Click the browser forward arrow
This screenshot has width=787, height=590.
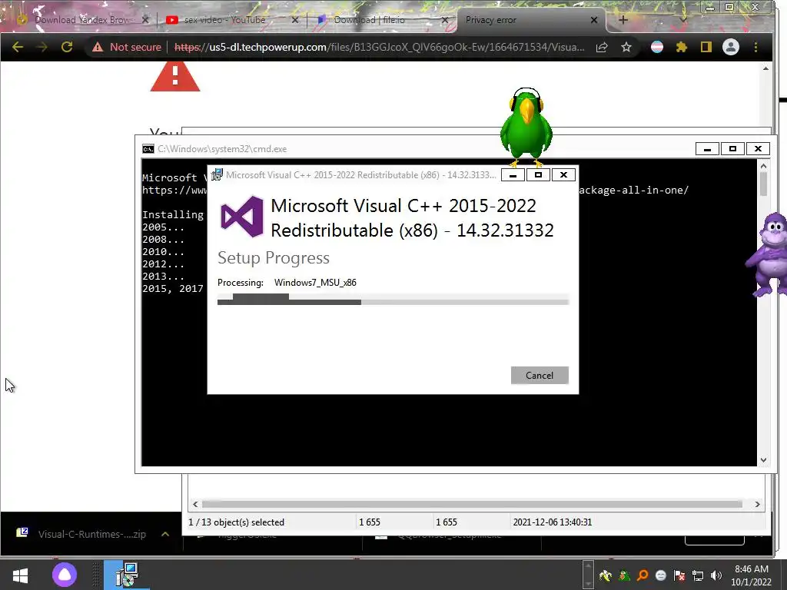42,47
